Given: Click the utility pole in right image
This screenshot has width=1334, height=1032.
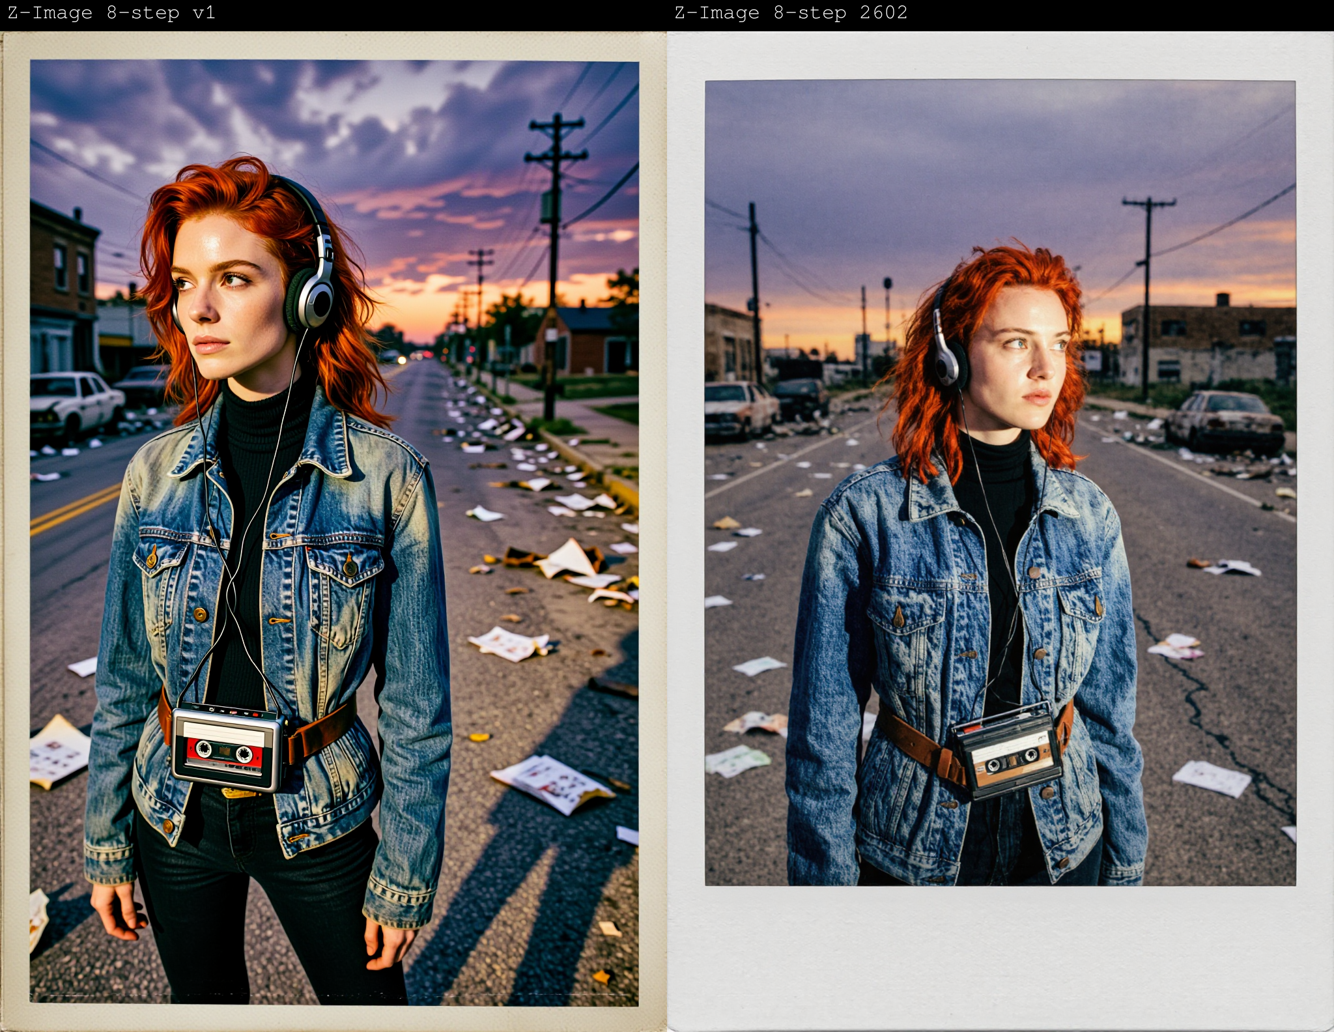Looking at the screenshot, I should [1148, 296].
